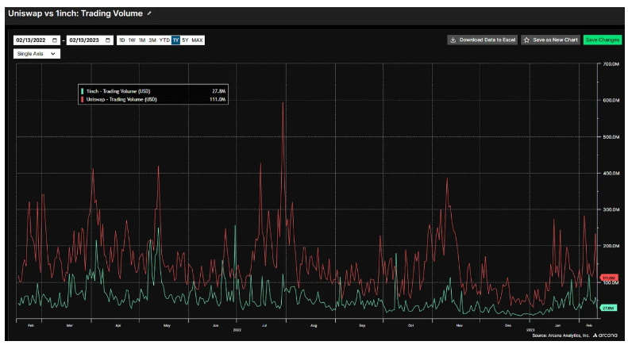This screenshot has width=628, height=345.
Task: Edit the start date field 02/13/2022
Action: click(x=37, y=40)
